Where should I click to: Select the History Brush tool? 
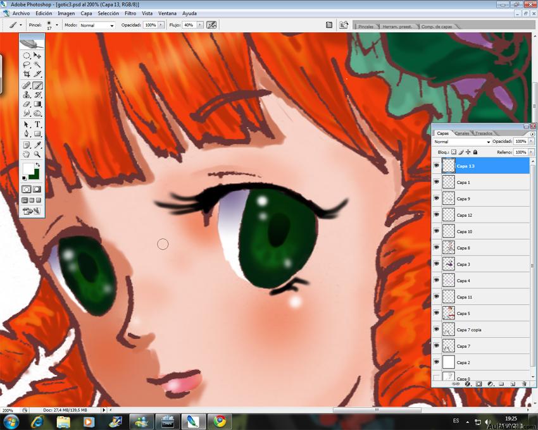point(37,95)
